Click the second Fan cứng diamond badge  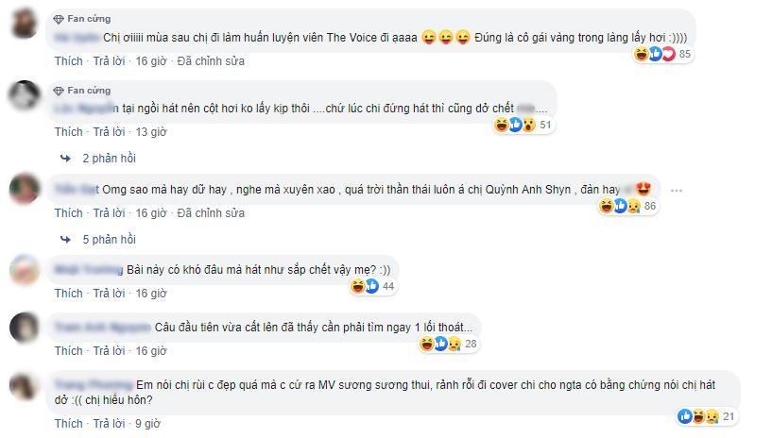(59, 91)
